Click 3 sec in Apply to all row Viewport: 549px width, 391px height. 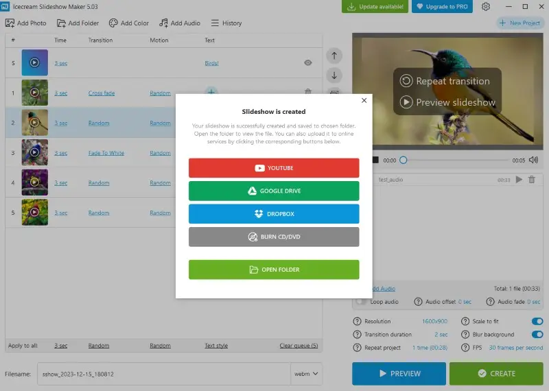tap(61, 346)
